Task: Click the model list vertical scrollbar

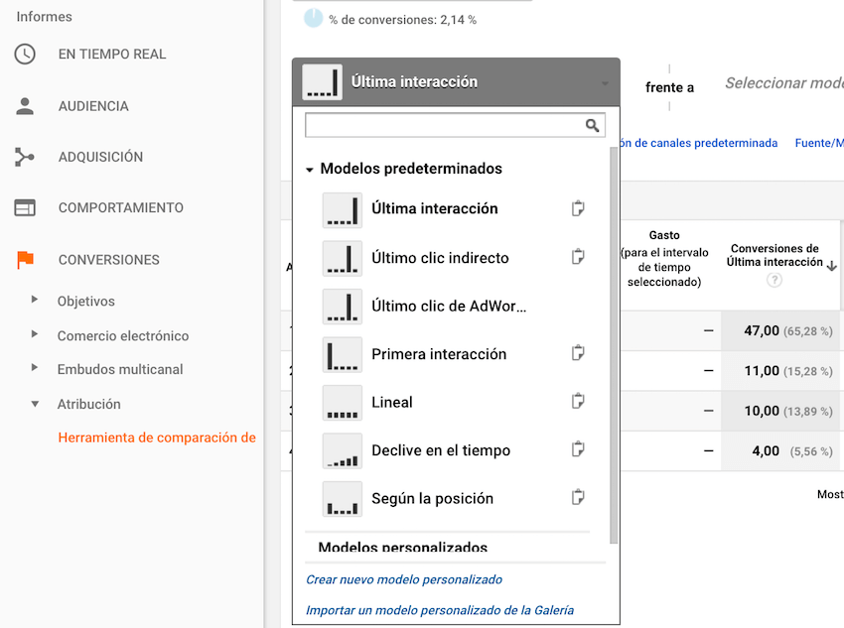Action: click(x=614, y=344)
